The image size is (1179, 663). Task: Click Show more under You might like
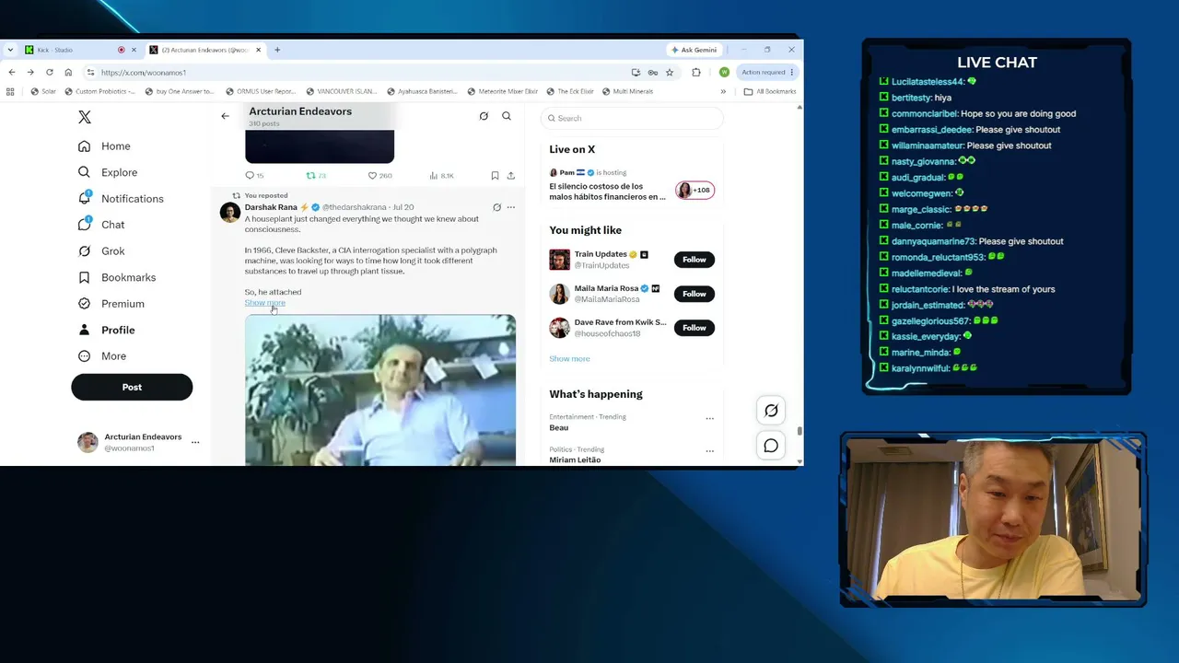(x=569, y=359)
